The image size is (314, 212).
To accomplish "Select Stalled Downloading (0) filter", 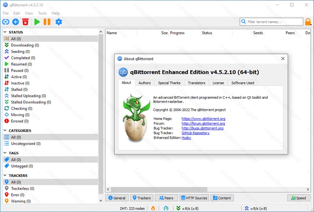I will (51, 102).
